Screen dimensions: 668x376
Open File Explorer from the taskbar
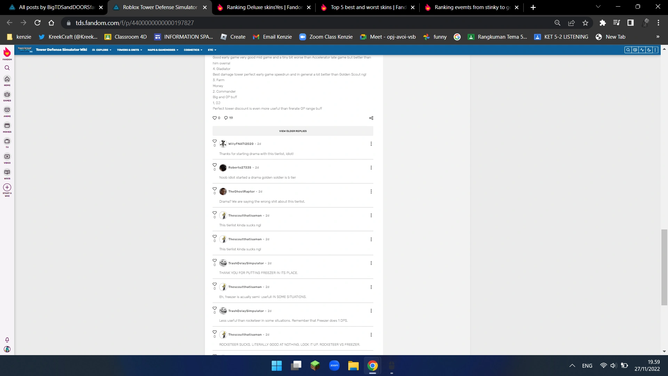[353, 366]
